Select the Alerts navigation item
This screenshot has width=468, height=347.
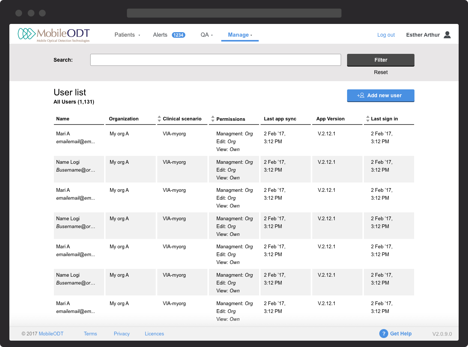160,34
